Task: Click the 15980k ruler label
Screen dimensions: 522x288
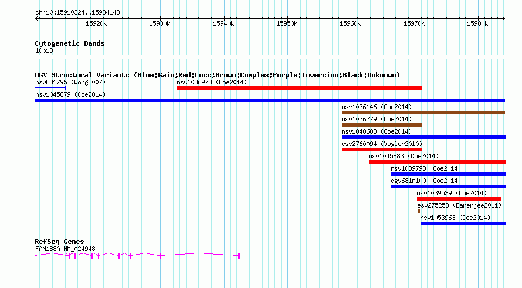Action: [x=477, y=23]
